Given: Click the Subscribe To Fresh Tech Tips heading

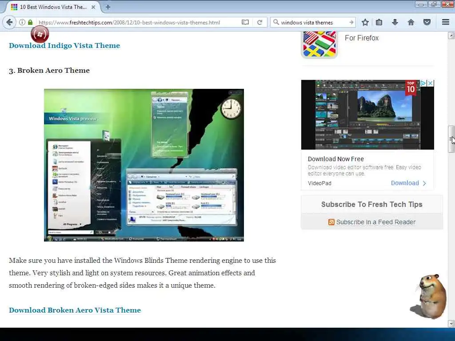Looking at the screenshot, I should coord(372,204).
